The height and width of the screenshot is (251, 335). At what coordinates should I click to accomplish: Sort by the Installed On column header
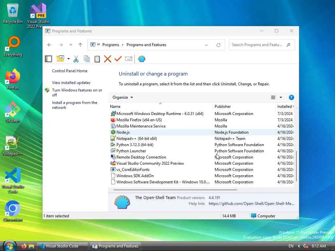click(x=285, y=107)
